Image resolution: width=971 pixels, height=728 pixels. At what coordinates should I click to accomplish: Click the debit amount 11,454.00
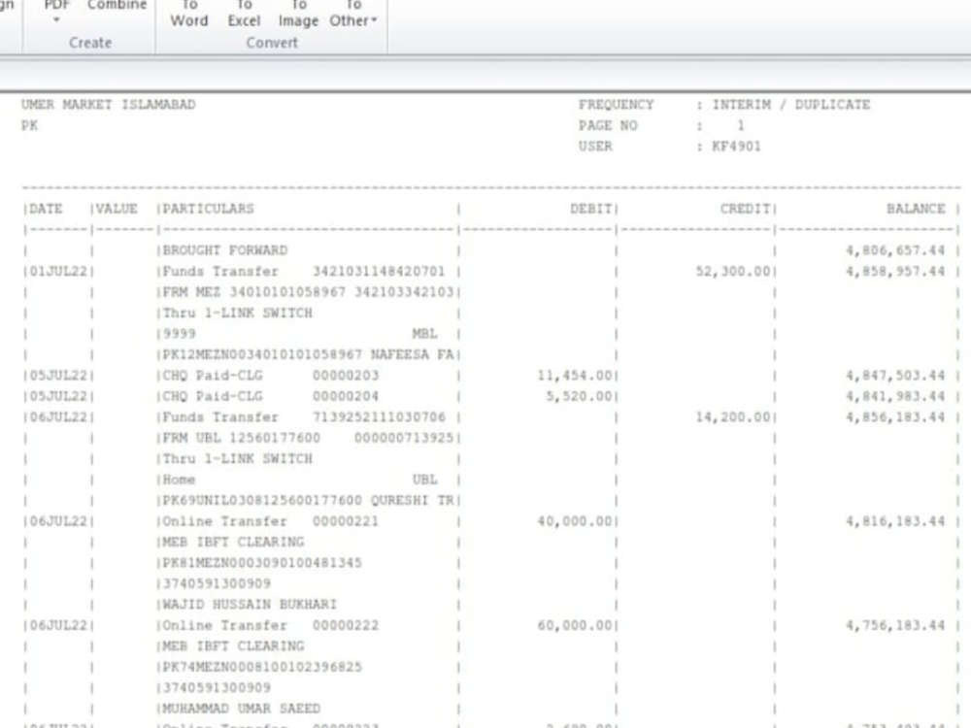point(575,376)
